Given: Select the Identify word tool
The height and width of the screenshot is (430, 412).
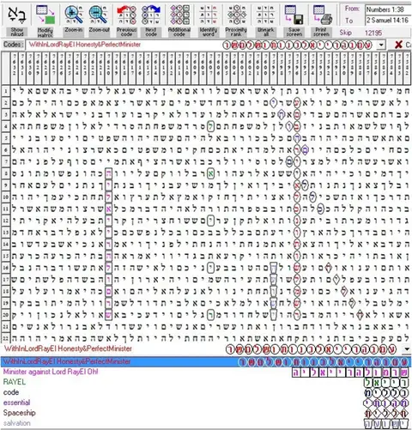Looking at the screenshot, I should click(209, 15).
